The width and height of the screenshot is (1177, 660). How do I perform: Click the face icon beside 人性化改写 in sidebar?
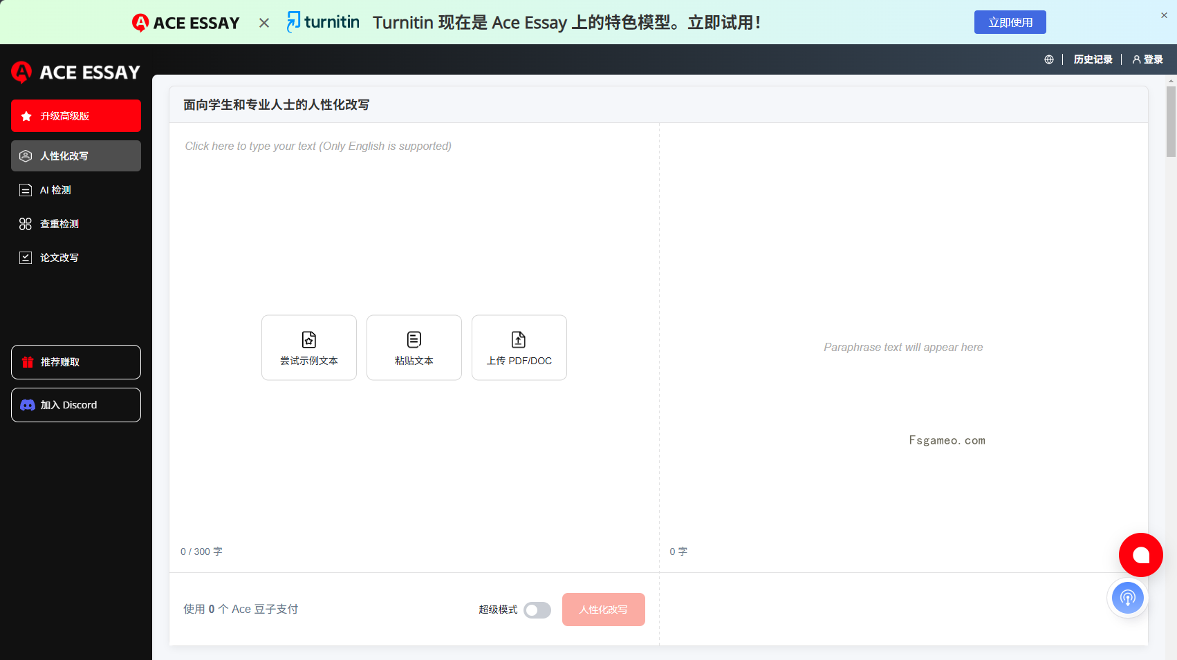tap(26, 156)
